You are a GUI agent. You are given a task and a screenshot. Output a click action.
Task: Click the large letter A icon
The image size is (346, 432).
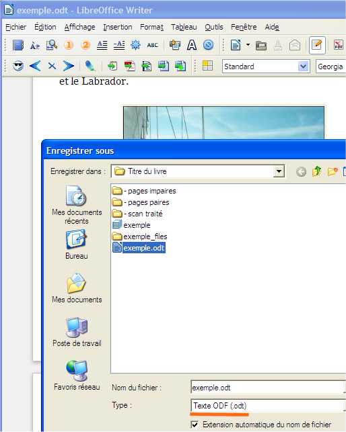(192, 45)
